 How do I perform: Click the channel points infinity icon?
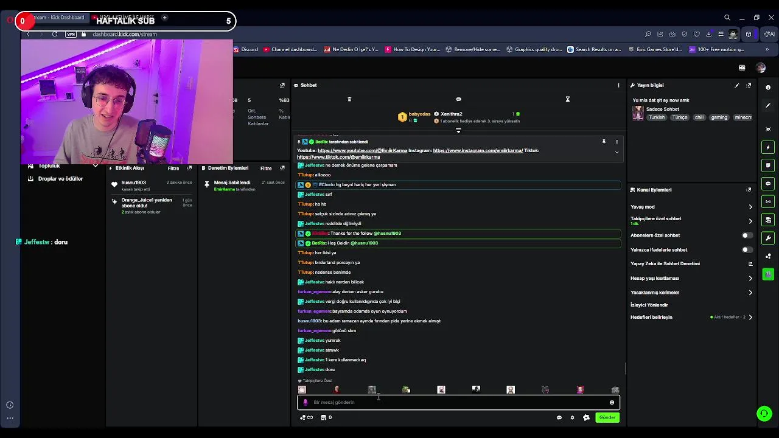306,417
